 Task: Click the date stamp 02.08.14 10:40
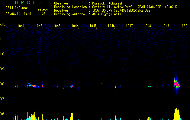pos(18,14)
